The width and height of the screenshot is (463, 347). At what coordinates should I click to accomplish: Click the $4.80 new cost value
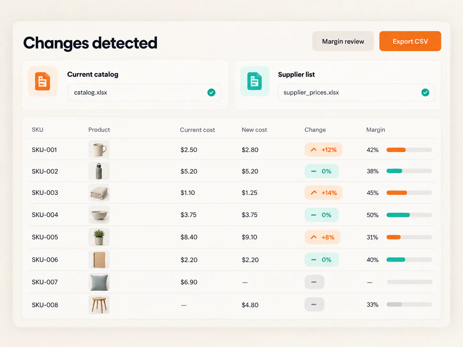tap(250, 305)
